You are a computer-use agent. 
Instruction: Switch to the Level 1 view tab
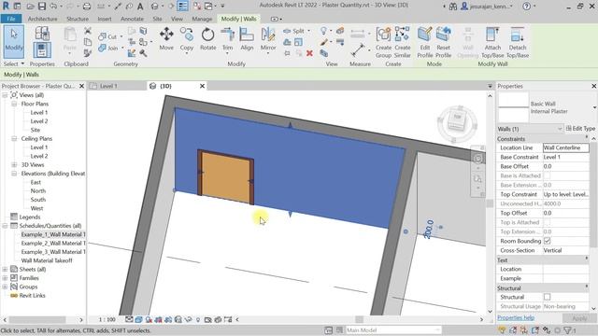[x=108, y=86]
